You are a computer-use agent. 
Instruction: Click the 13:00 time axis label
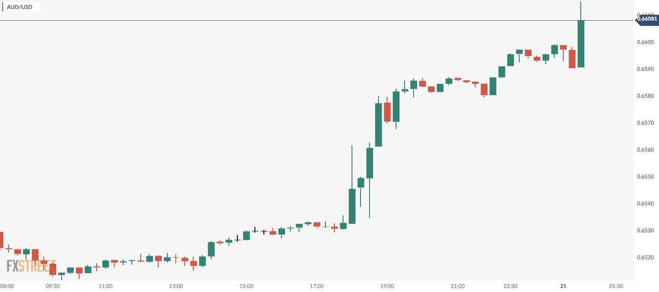[176, 286]
